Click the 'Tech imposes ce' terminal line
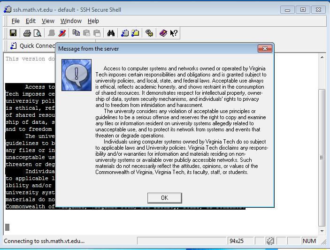This screenshot has width=330, height=250. 30,94
